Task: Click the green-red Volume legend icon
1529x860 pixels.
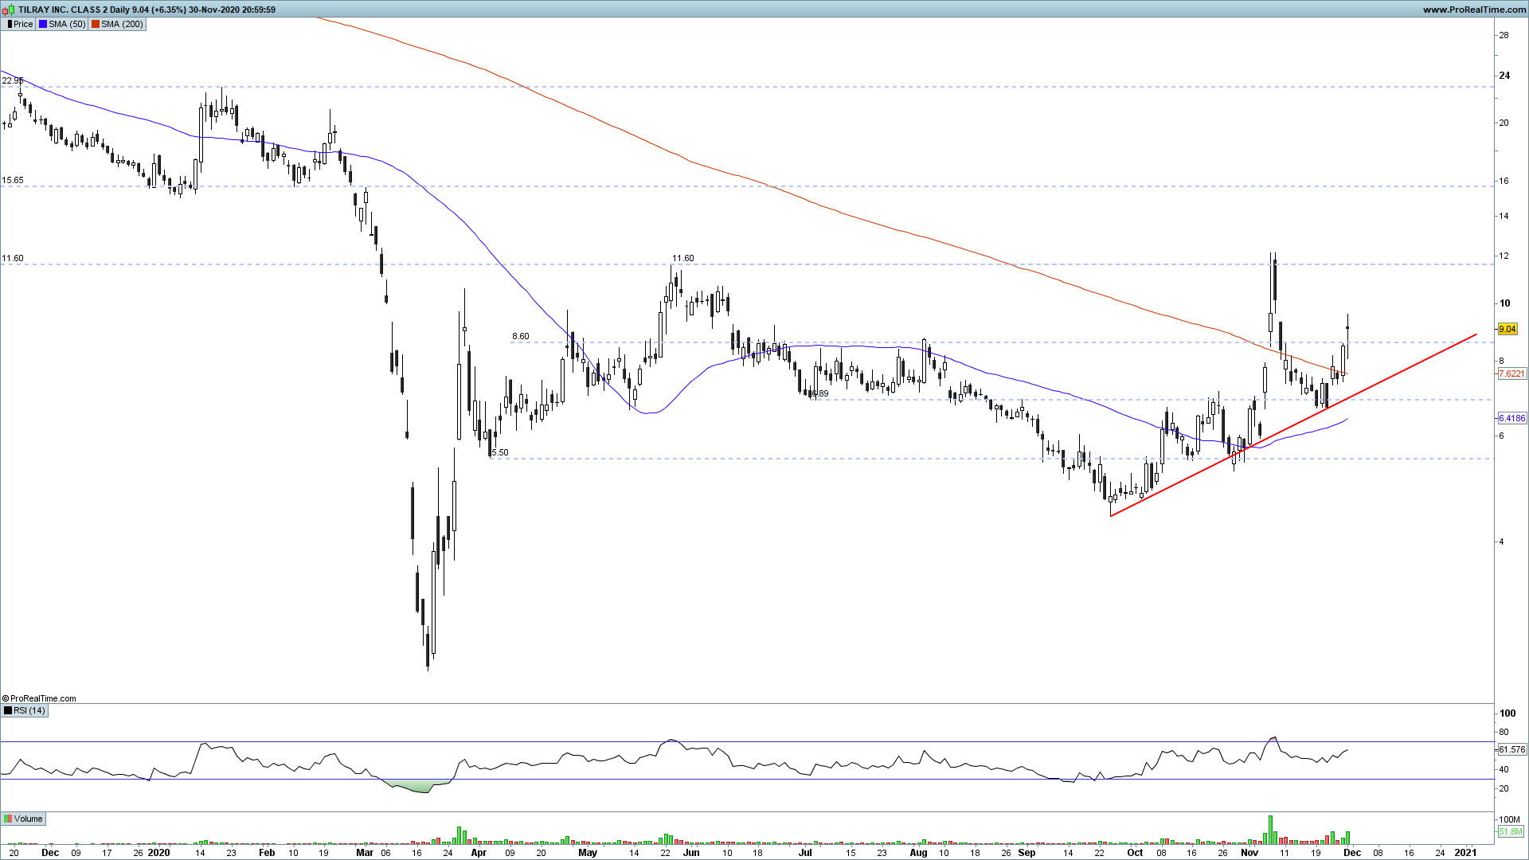Action: [8, 819]
